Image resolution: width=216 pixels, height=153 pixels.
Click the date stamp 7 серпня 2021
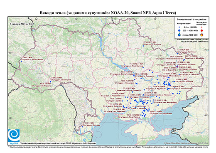tap(22, 24)
